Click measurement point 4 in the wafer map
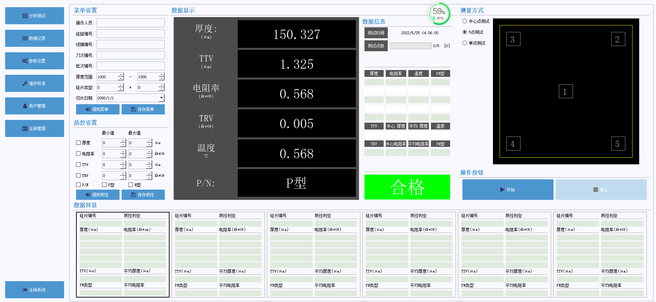656x302 pixels. [513, 144]
